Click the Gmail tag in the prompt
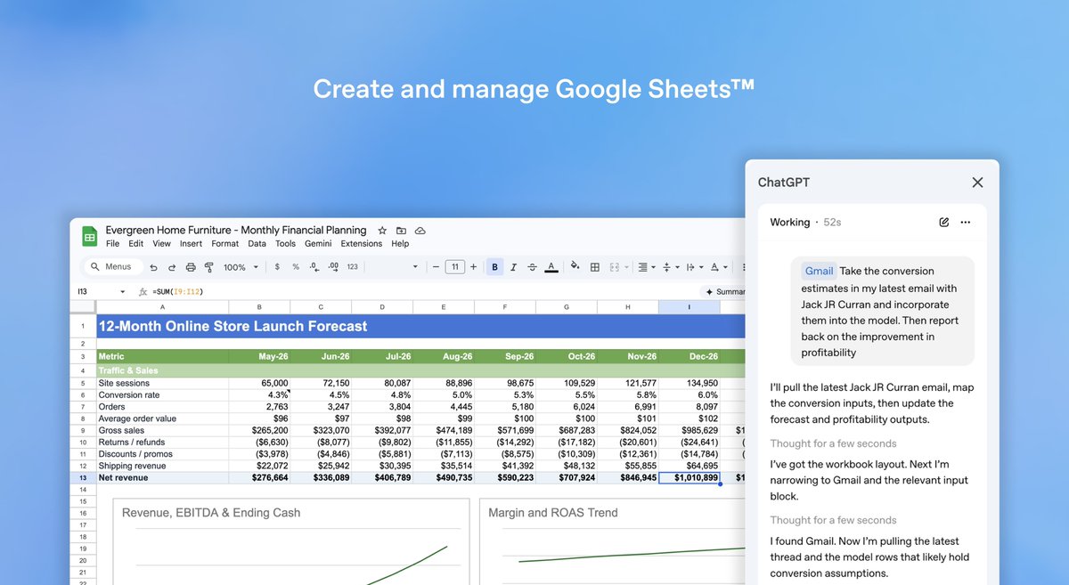The image size is (1069, 585). coord(819,272)
